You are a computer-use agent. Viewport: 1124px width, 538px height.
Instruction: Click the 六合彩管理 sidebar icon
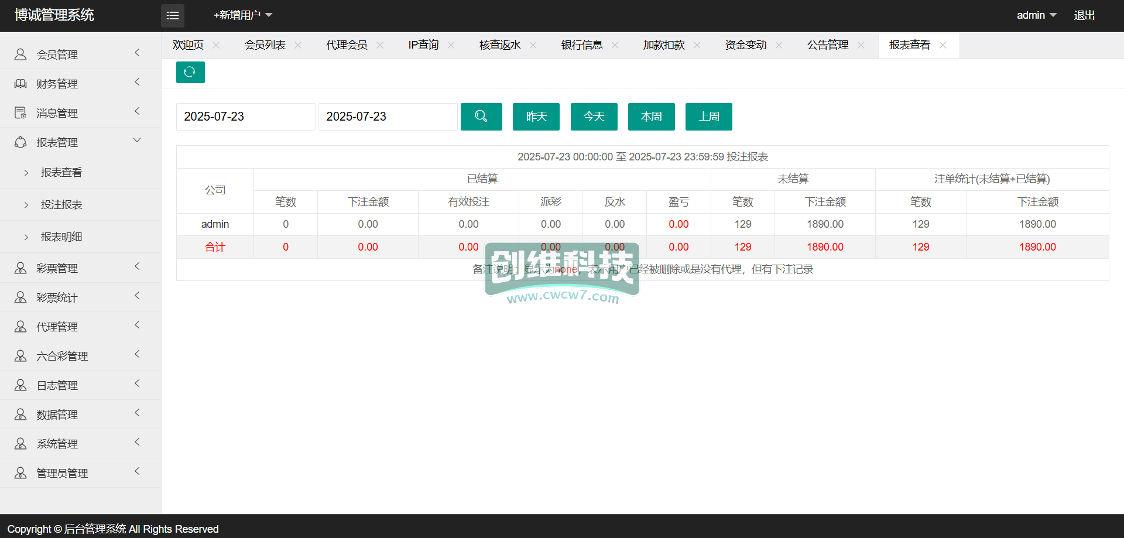[x=20, y=356]
